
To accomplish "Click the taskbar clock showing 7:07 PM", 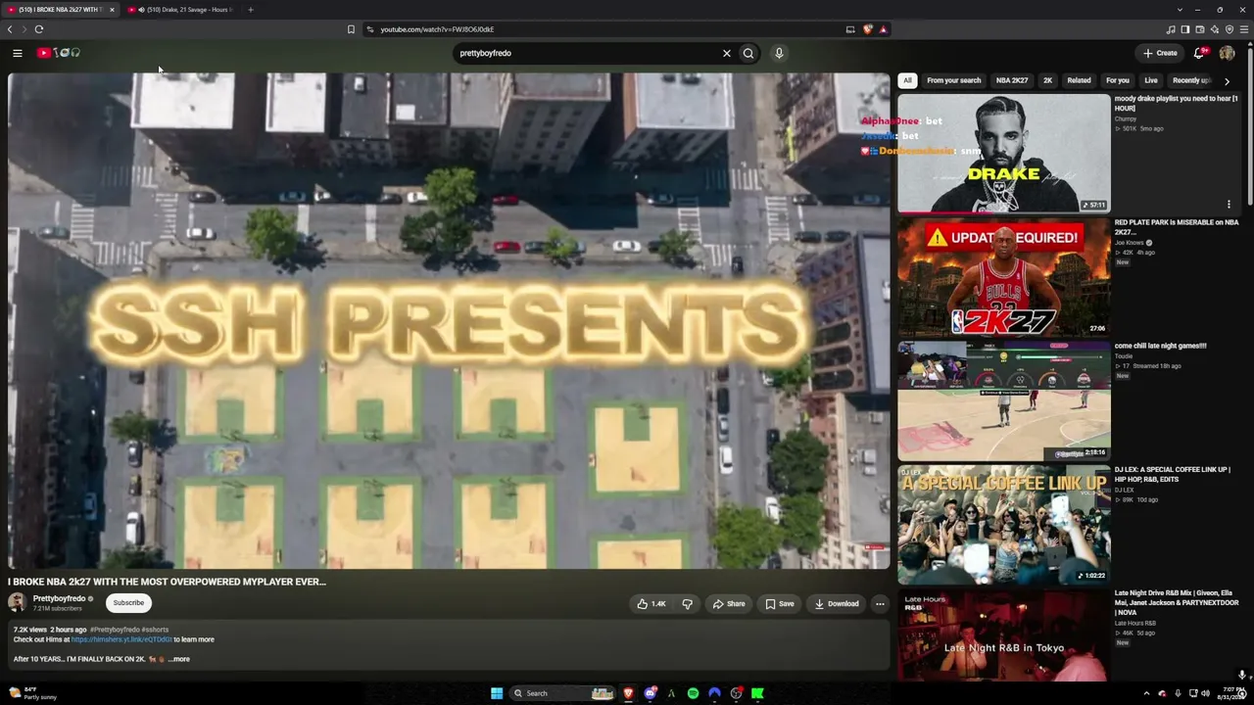I will (1230, 693).
